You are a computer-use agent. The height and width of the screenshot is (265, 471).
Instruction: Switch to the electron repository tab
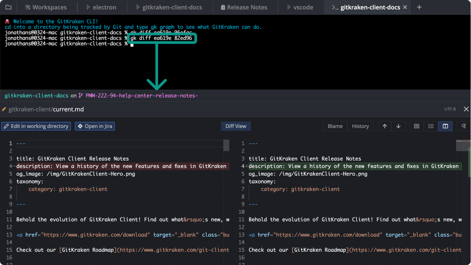pyautogui.click(x=101, y=7)
